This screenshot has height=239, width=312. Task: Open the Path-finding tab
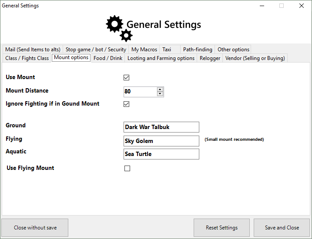pos(198,50)
